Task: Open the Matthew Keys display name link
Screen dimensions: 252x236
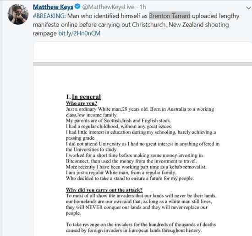Action: coord(53,7)
